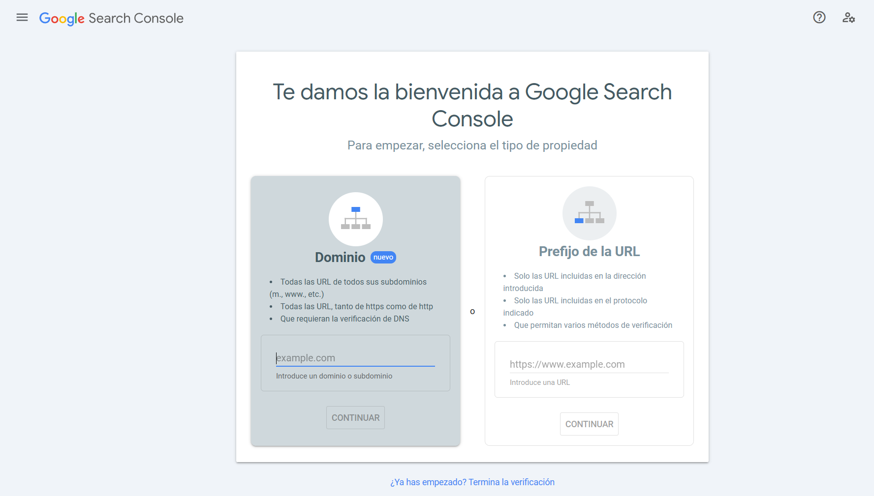The image size is (874, 496).
Task: Click the https://www.example.com URL input field
Action: pyautogui.click(x=589, y=364)
